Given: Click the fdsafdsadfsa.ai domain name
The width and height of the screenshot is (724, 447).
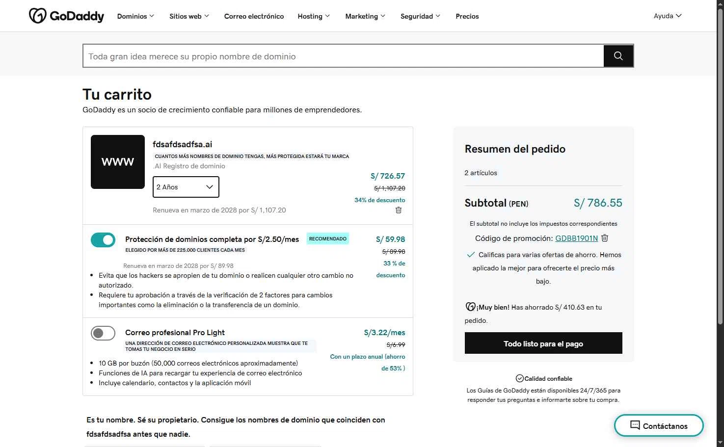Looking at the screenshot, I should pyautogui.click(x=183, y=144).
